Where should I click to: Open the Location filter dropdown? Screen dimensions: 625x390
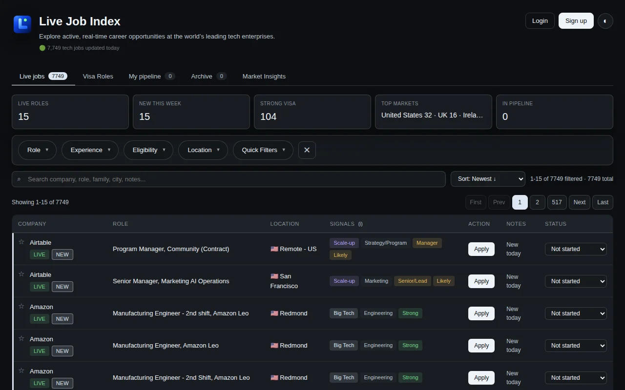click(203, 150)
